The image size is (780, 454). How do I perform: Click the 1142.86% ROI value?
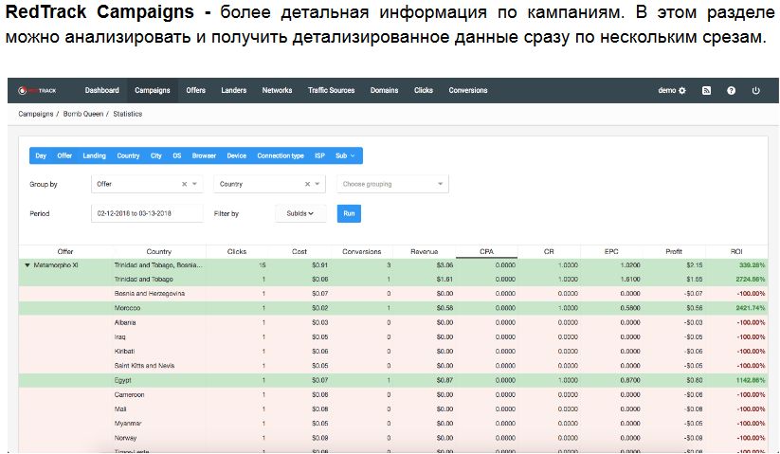751,380
